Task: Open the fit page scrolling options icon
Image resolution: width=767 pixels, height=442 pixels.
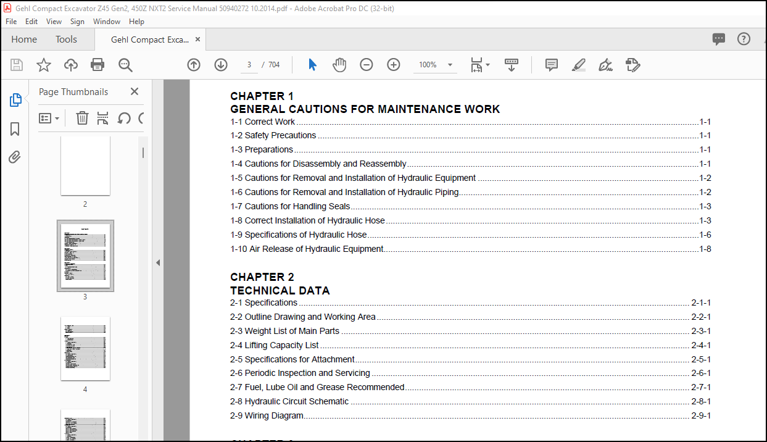Action: (479, 65)
